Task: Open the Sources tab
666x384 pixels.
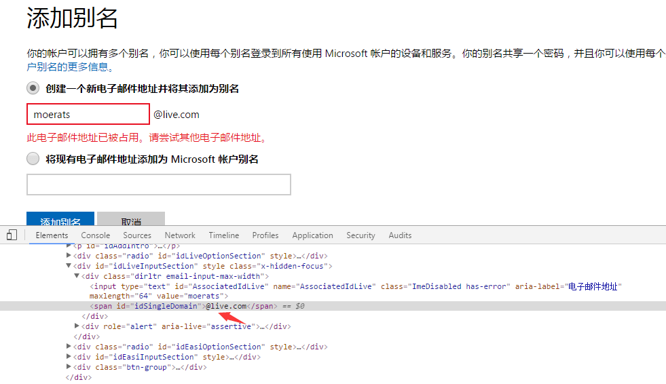Action: pos(137,235)
